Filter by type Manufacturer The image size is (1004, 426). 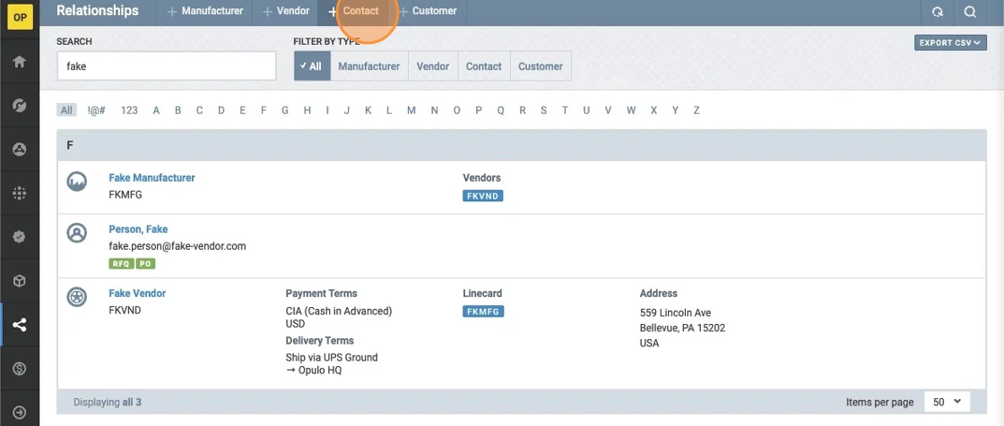point(368,66)
